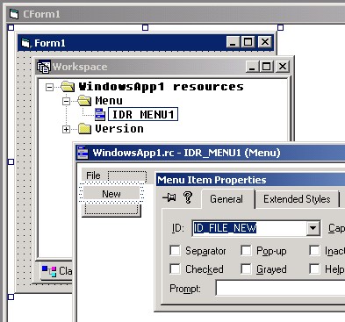Select the Menu label in the resource tree
Screen dimensions: 345x322
[109, 101]
